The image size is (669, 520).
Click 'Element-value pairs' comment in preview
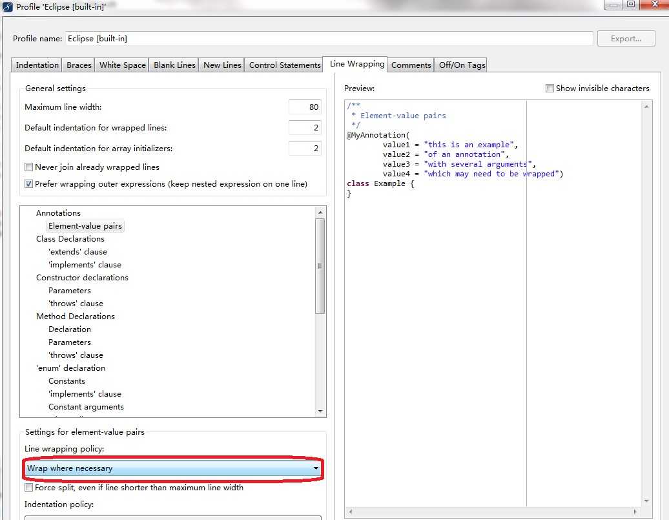(x=403, y=116)
